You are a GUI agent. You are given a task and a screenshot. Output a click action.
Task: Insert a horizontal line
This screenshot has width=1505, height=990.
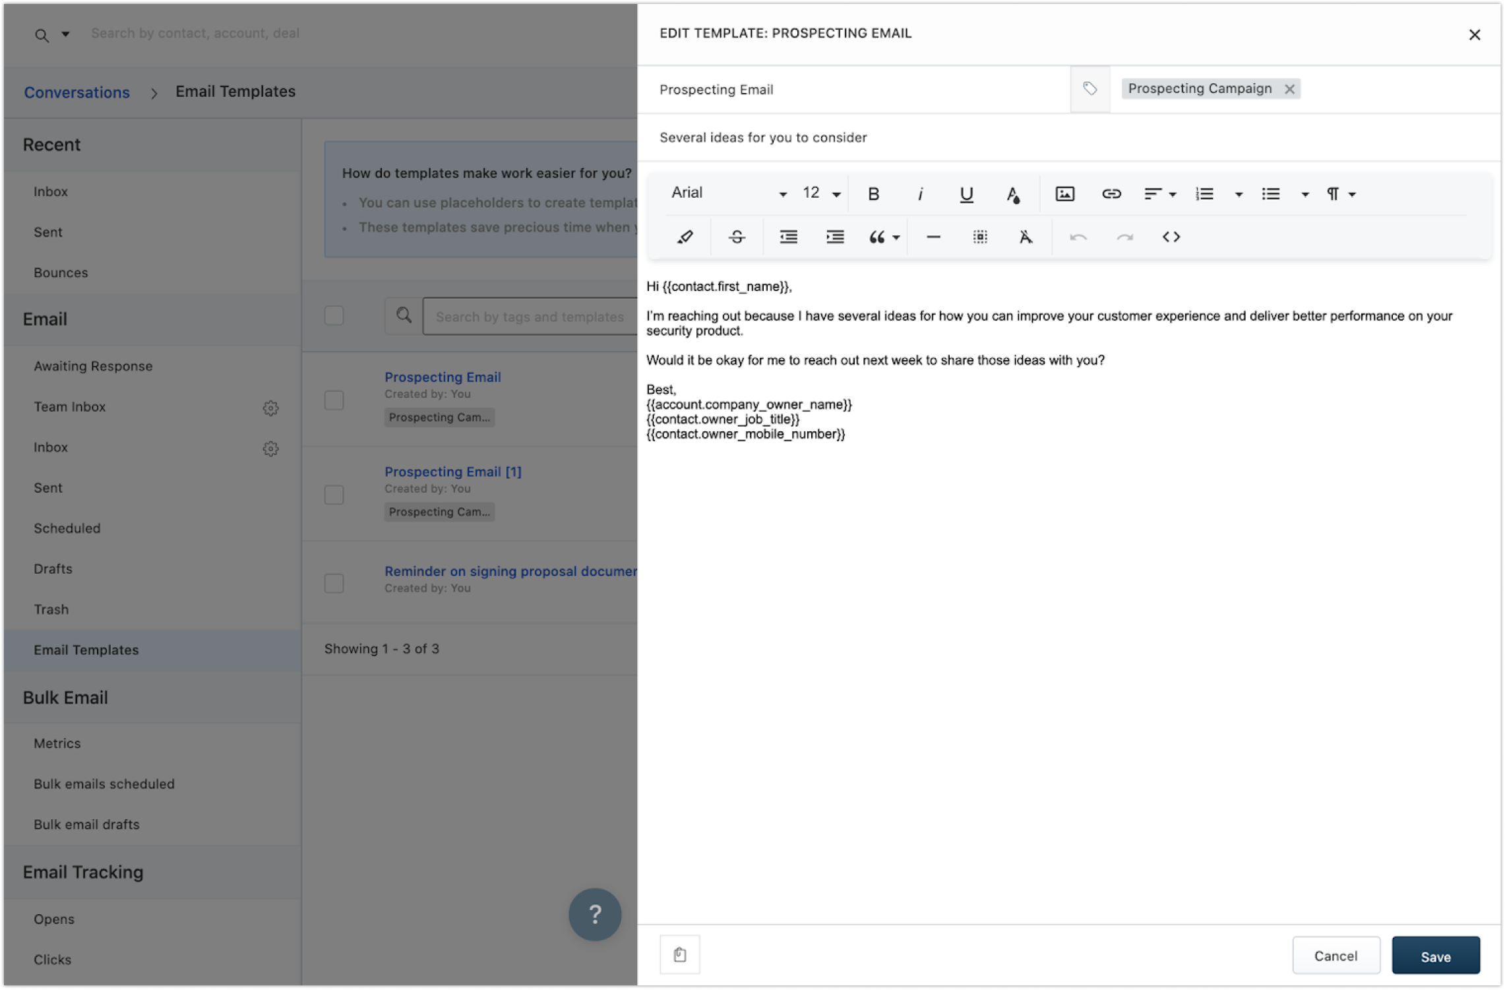[933, 237]
